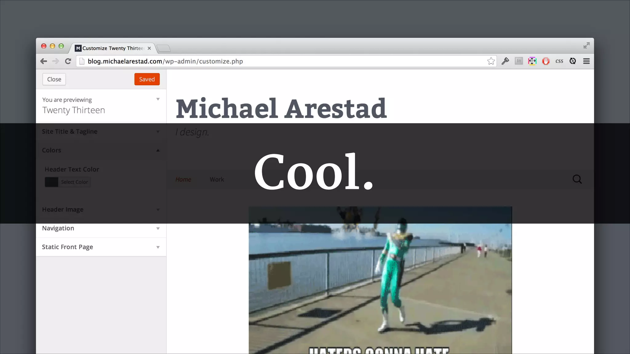630x354 pixels.
Task: Click the CSS extension icon
Action: (559, 61)
